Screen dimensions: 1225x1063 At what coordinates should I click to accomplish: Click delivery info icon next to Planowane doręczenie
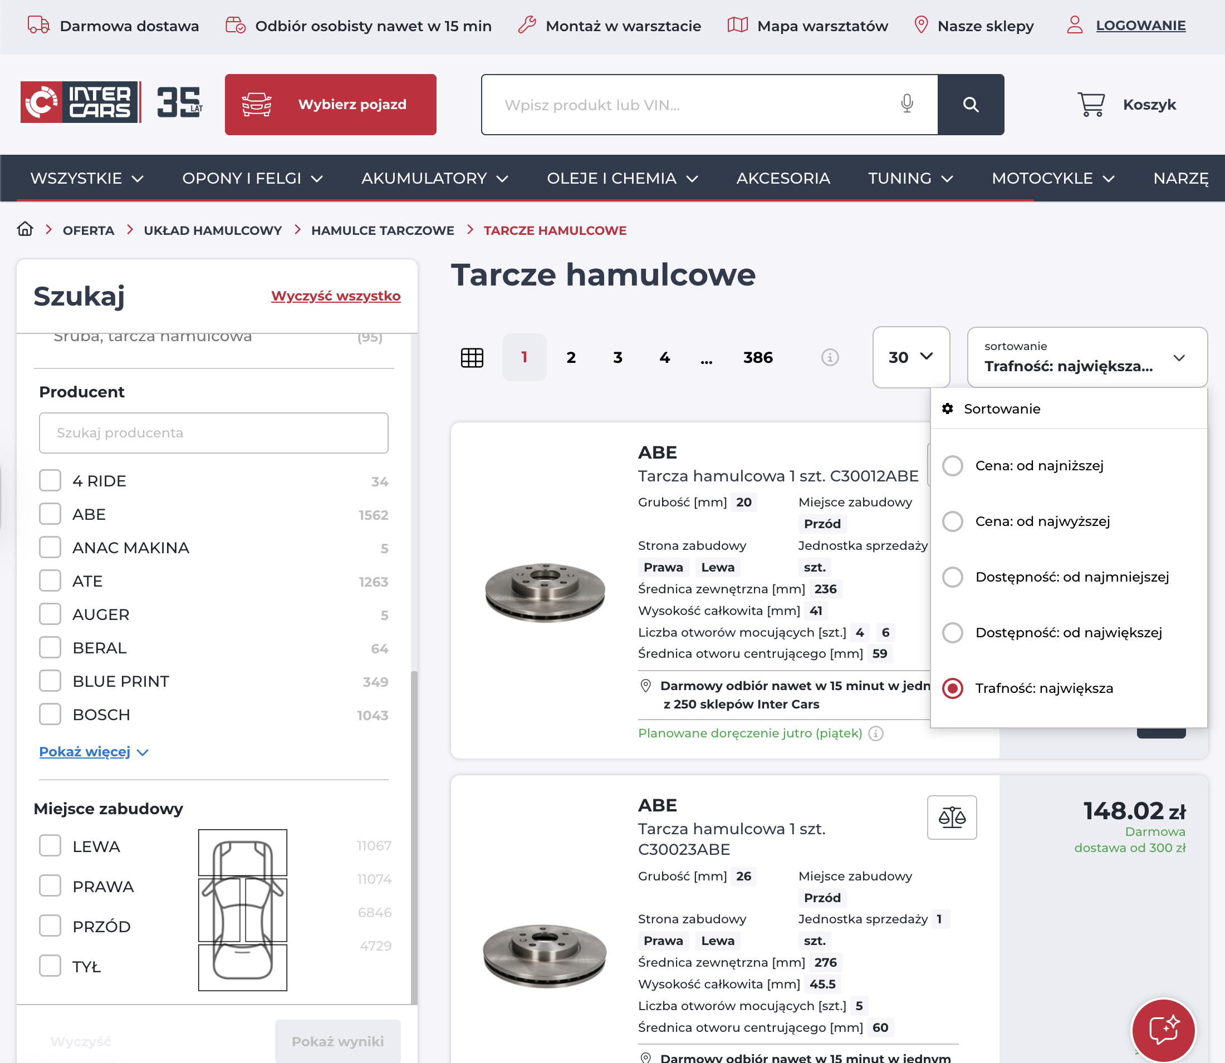[x=876, y=734]
